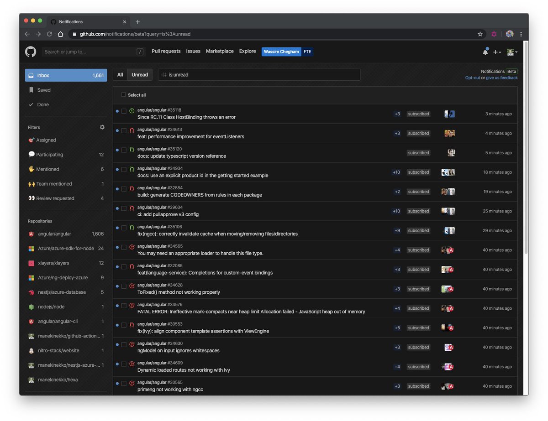548x421 pixels.
Task: Switch to the Unread notifications tab
Action: point(140,75)
